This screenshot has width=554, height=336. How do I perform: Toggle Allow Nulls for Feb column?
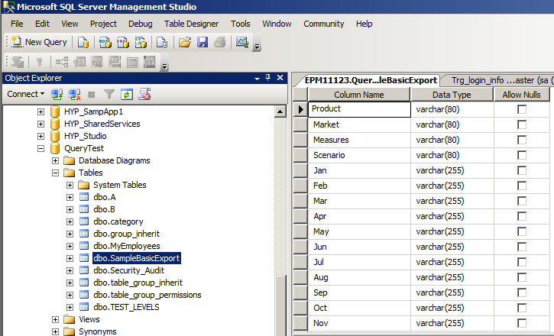pos(521,186)
